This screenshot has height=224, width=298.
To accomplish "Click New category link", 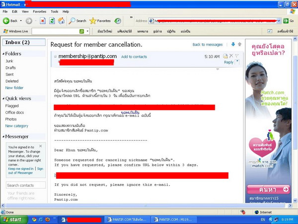I will [x=17, y=126].
